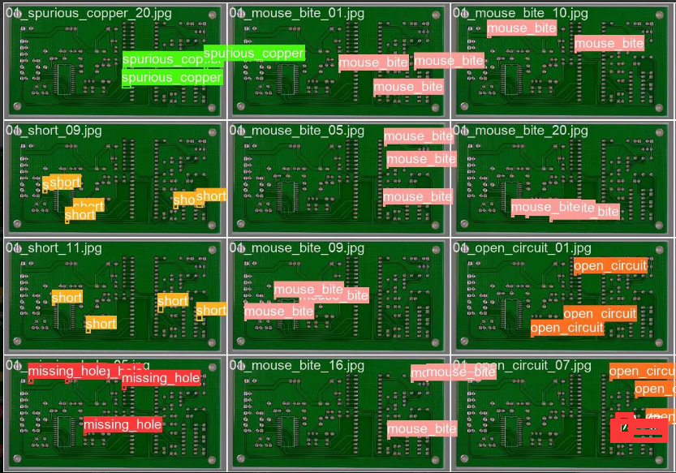Click the topmost open_circuit label in open_circuit_01 image

[610, 266]
